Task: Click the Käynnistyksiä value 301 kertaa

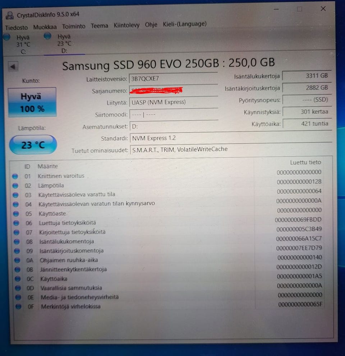Action: coord(307,112)
